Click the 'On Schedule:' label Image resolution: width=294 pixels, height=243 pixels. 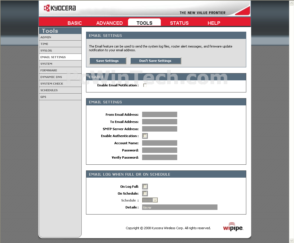tap(128, 193)
